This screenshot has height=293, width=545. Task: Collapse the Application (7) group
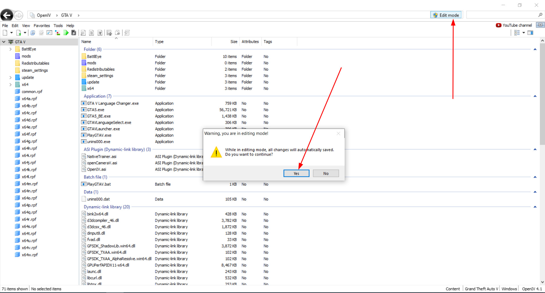click(x=535, y=96)
